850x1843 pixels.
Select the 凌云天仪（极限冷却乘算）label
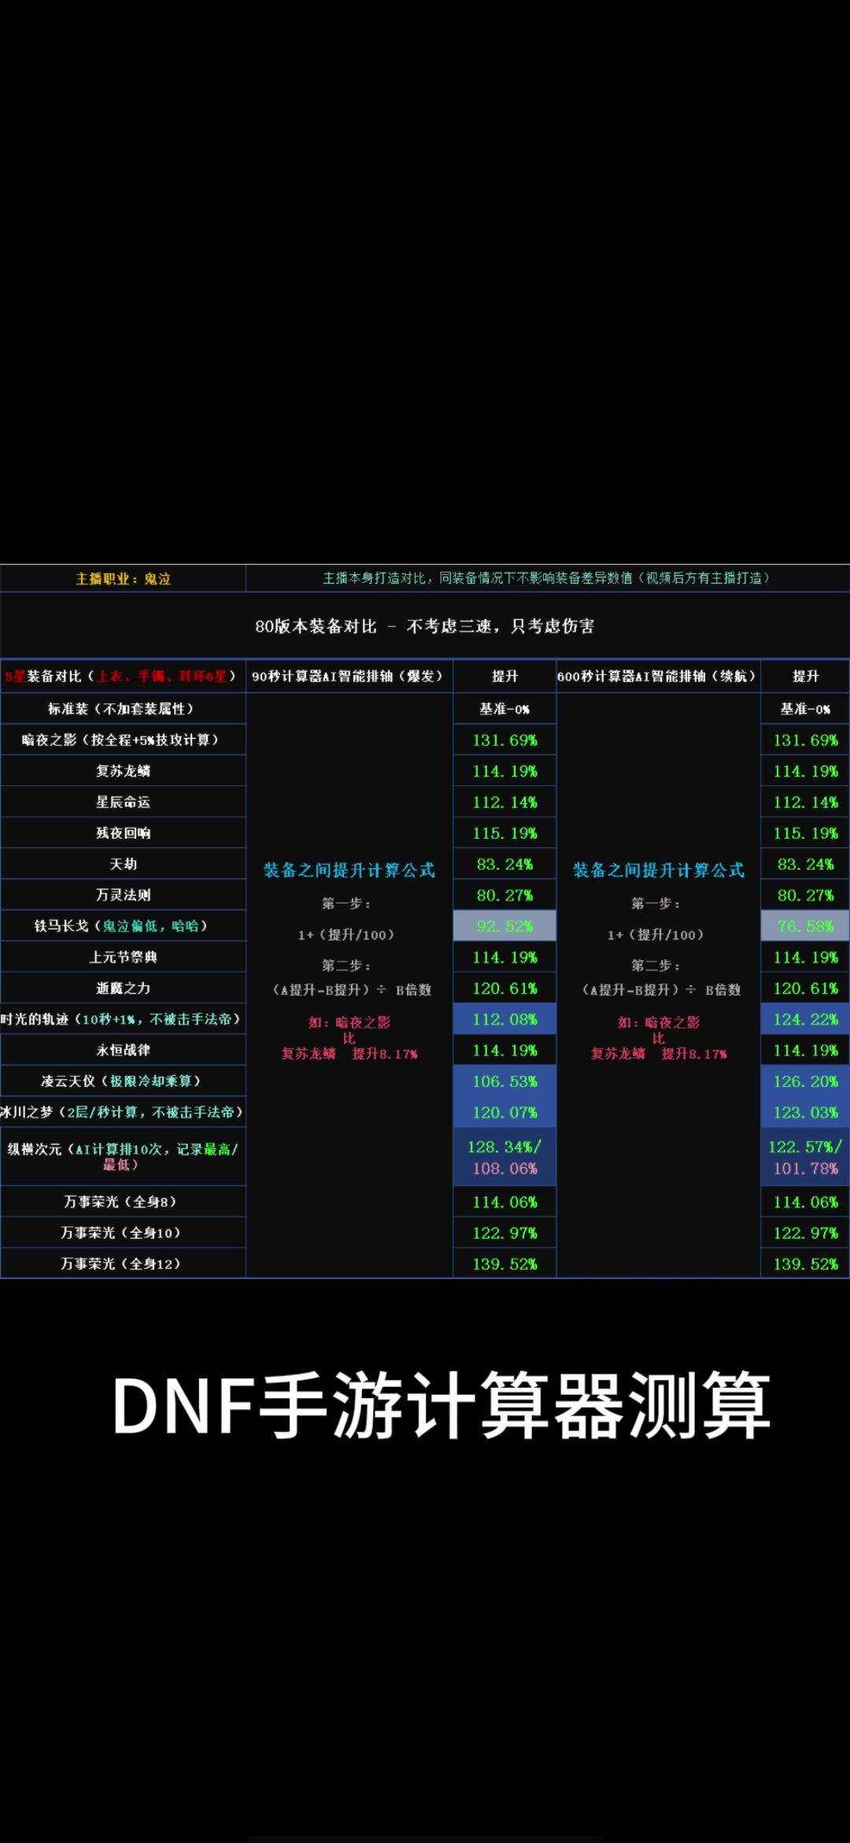point(123,1081)
